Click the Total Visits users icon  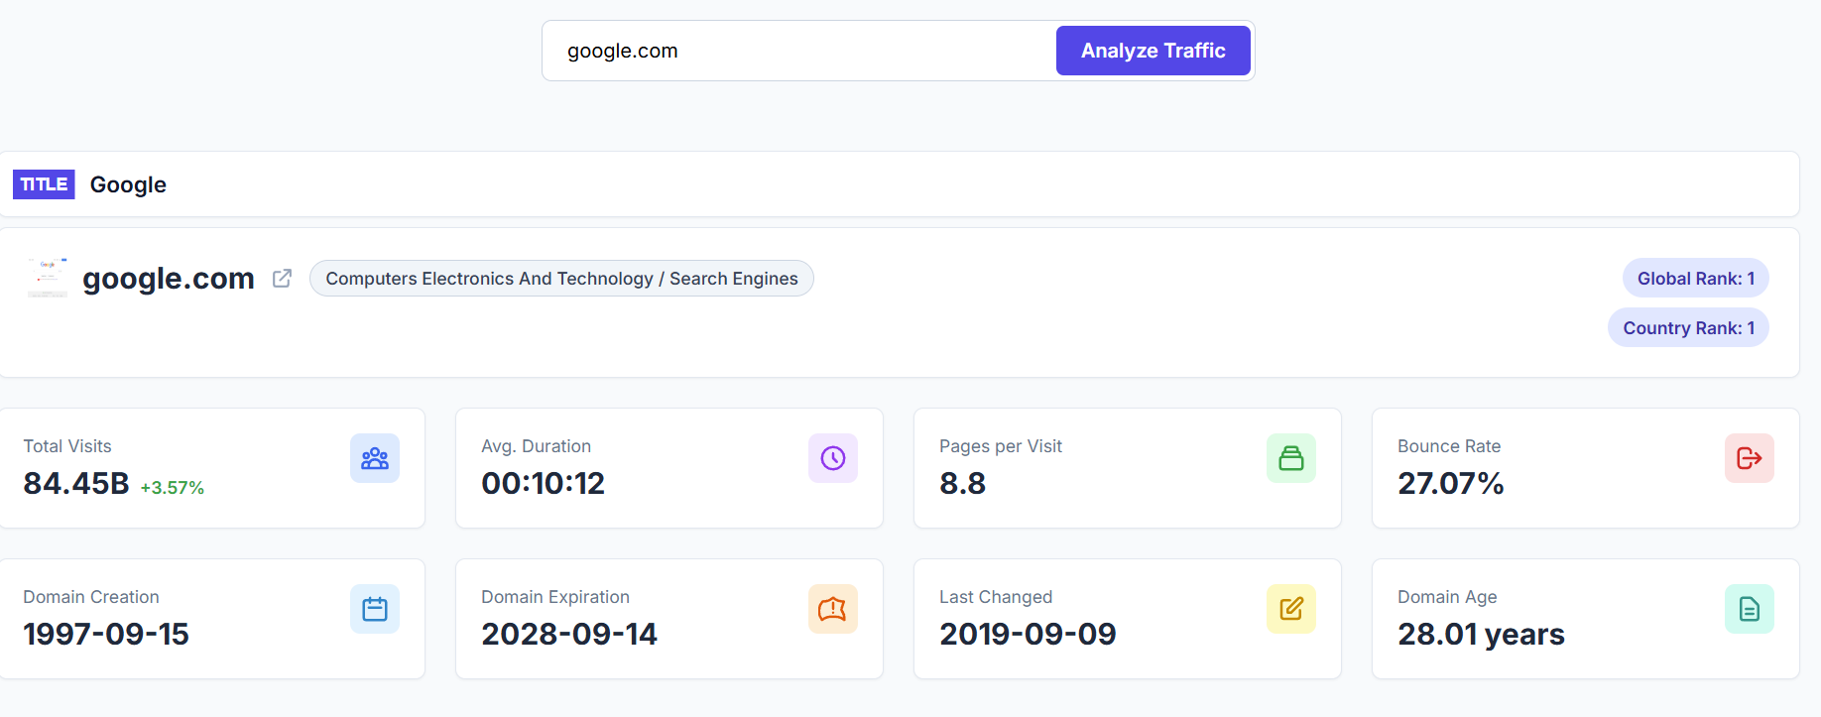(x=375, y=458)
